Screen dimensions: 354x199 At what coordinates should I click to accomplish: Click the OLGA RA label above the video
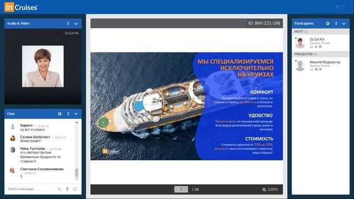point(72,33)
